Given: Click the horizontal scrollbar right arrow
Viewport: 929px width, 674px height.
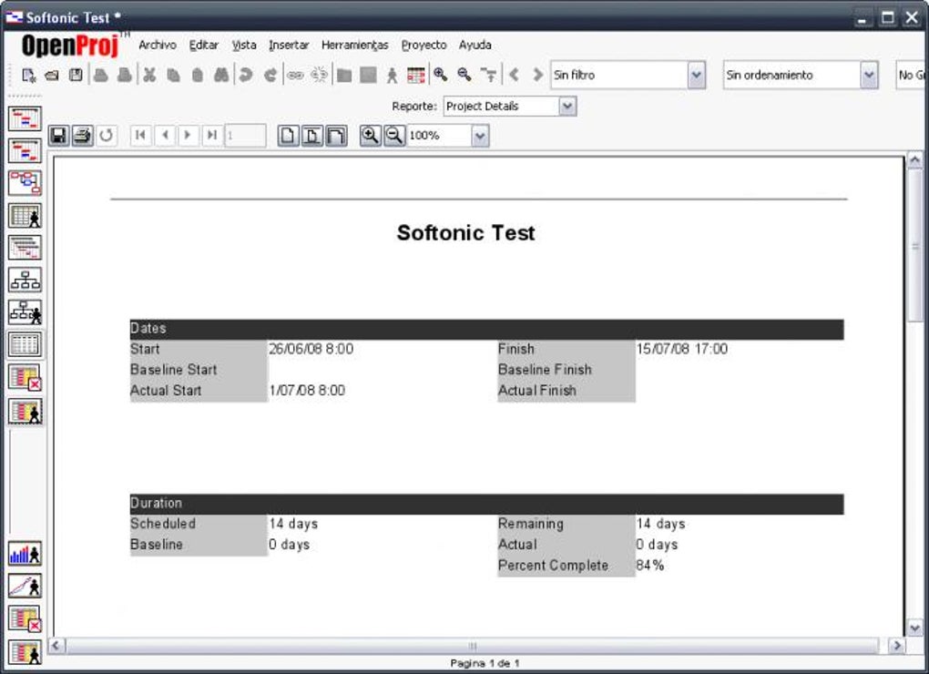Looking at the screenshot, I should click(896, 645).
